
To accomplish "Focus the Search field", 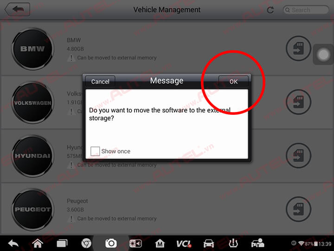I will click(x=306, y=10).
